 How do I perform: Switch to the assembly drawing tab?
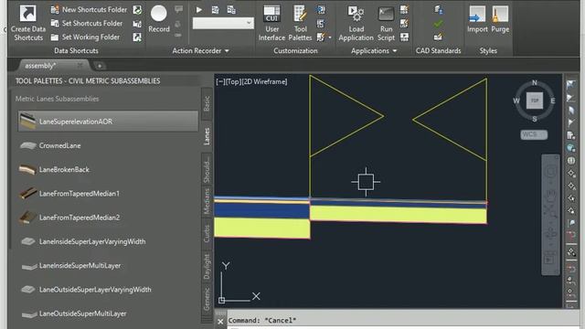40,66
